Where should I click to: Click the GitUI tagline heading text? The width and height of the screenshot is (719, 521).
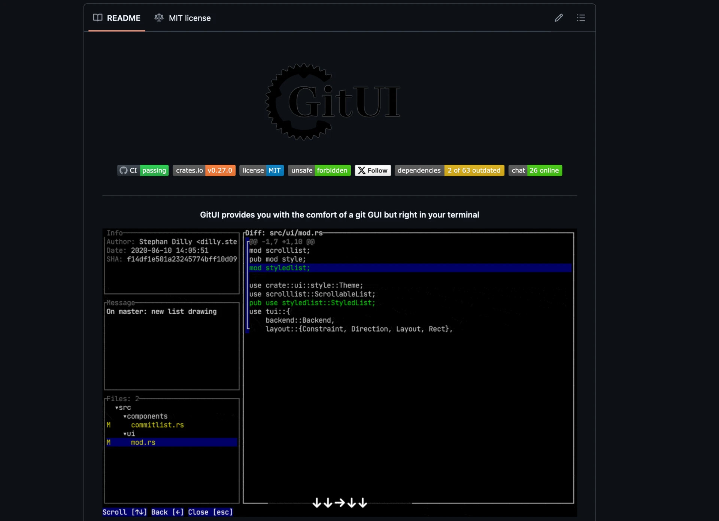tap(340, 215)
